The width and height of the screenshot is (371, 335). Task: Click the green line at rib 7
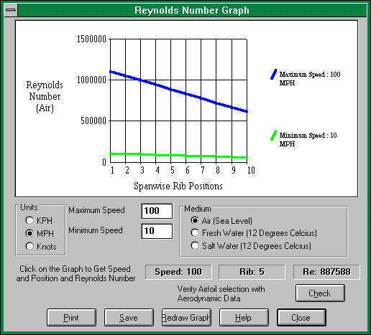pyautogui.click(x=201, y=156)
